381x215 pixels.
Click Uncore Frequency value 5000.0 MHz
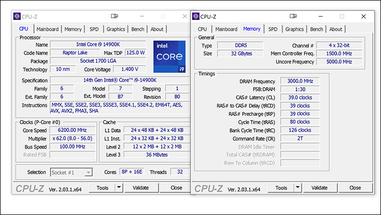tap(339, 62)
